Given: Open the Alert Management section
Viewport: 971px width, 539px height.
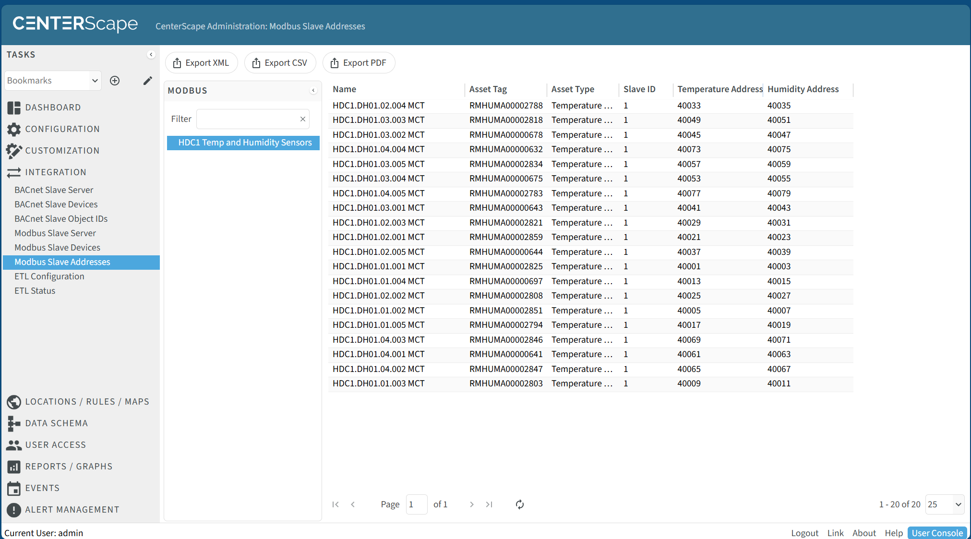Looking at the screenshot, I should click(72, 509).
